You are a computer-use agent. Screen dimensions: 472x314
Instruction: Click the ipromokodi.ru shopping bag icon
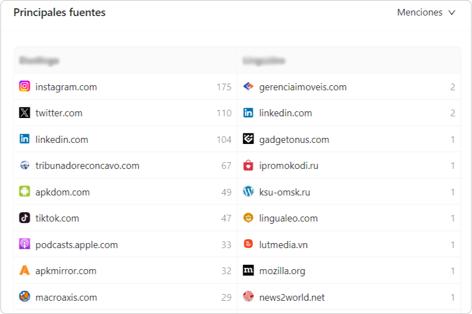pos(248,165)
